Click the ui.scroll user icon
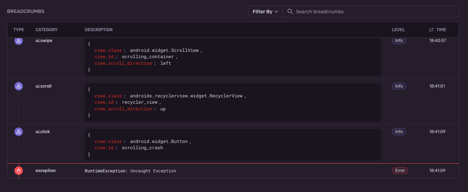 [19, 86]
